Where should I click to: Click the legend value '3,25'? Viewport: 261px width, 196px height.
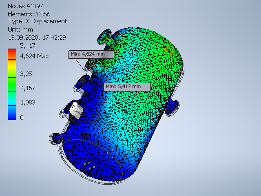tap(26, 74)
